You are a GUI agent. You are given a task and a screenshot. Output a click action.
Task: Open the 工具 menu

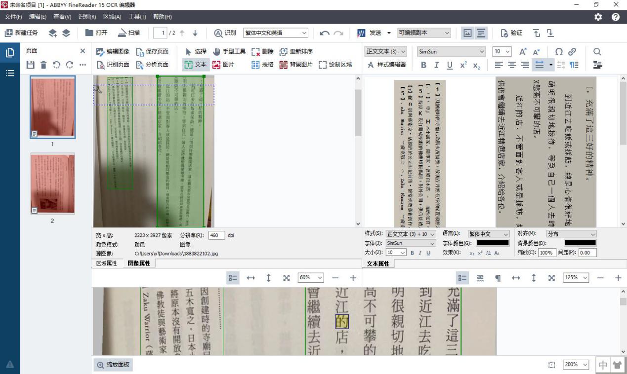pos(137,17)
